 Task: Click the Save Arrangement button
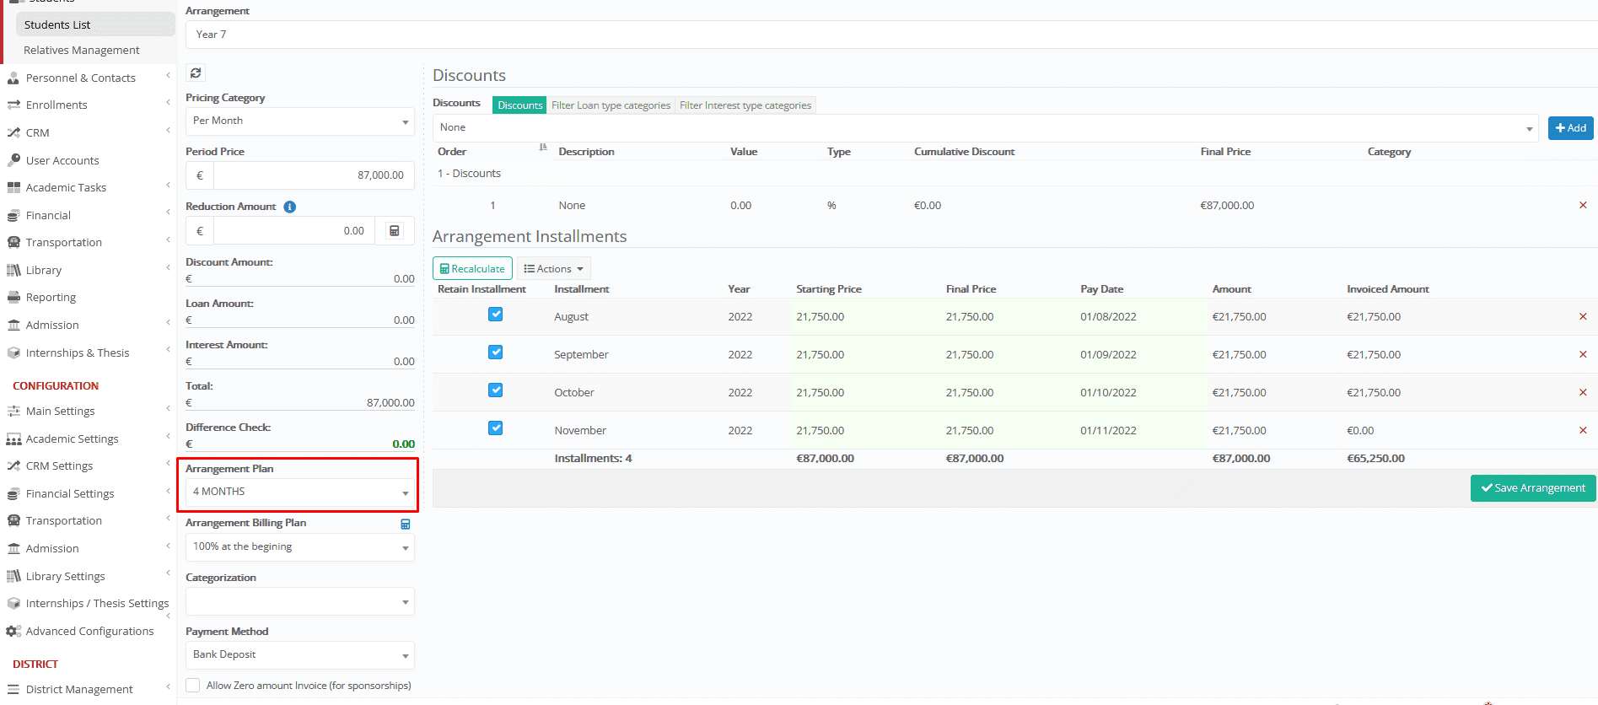click(x=1533, y=488)
